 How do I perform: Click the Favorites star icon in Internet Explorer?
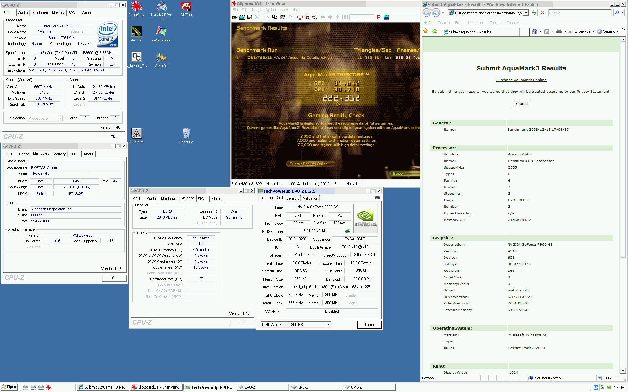click(x=426, y=31)
